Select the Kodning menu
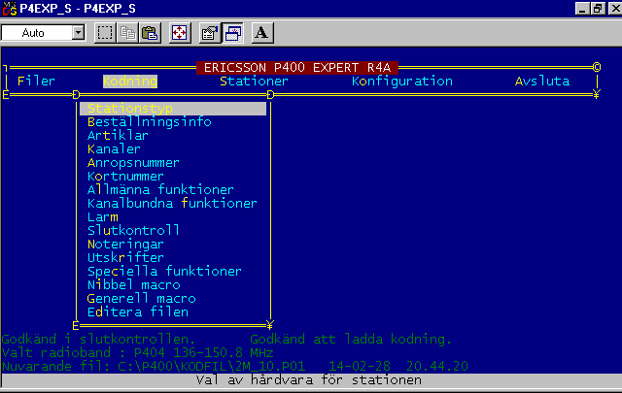Screen dimensions: 622x393 tap(130, 82)
